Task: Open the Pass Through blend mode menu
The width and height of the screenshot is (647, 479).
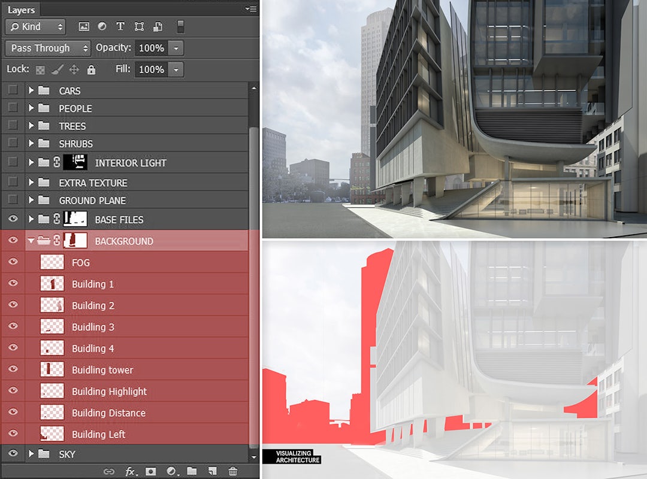Action: (47, 48)
